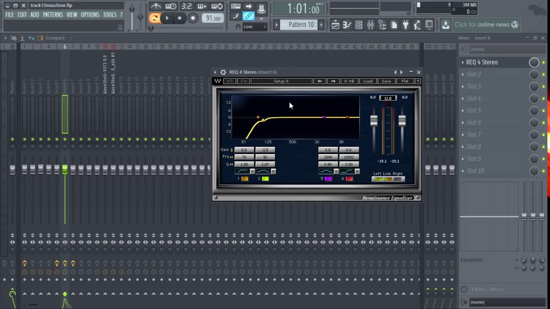Screen dimensions: 550x309
Task: Toggle the blue link snap button
Action: 248,16
